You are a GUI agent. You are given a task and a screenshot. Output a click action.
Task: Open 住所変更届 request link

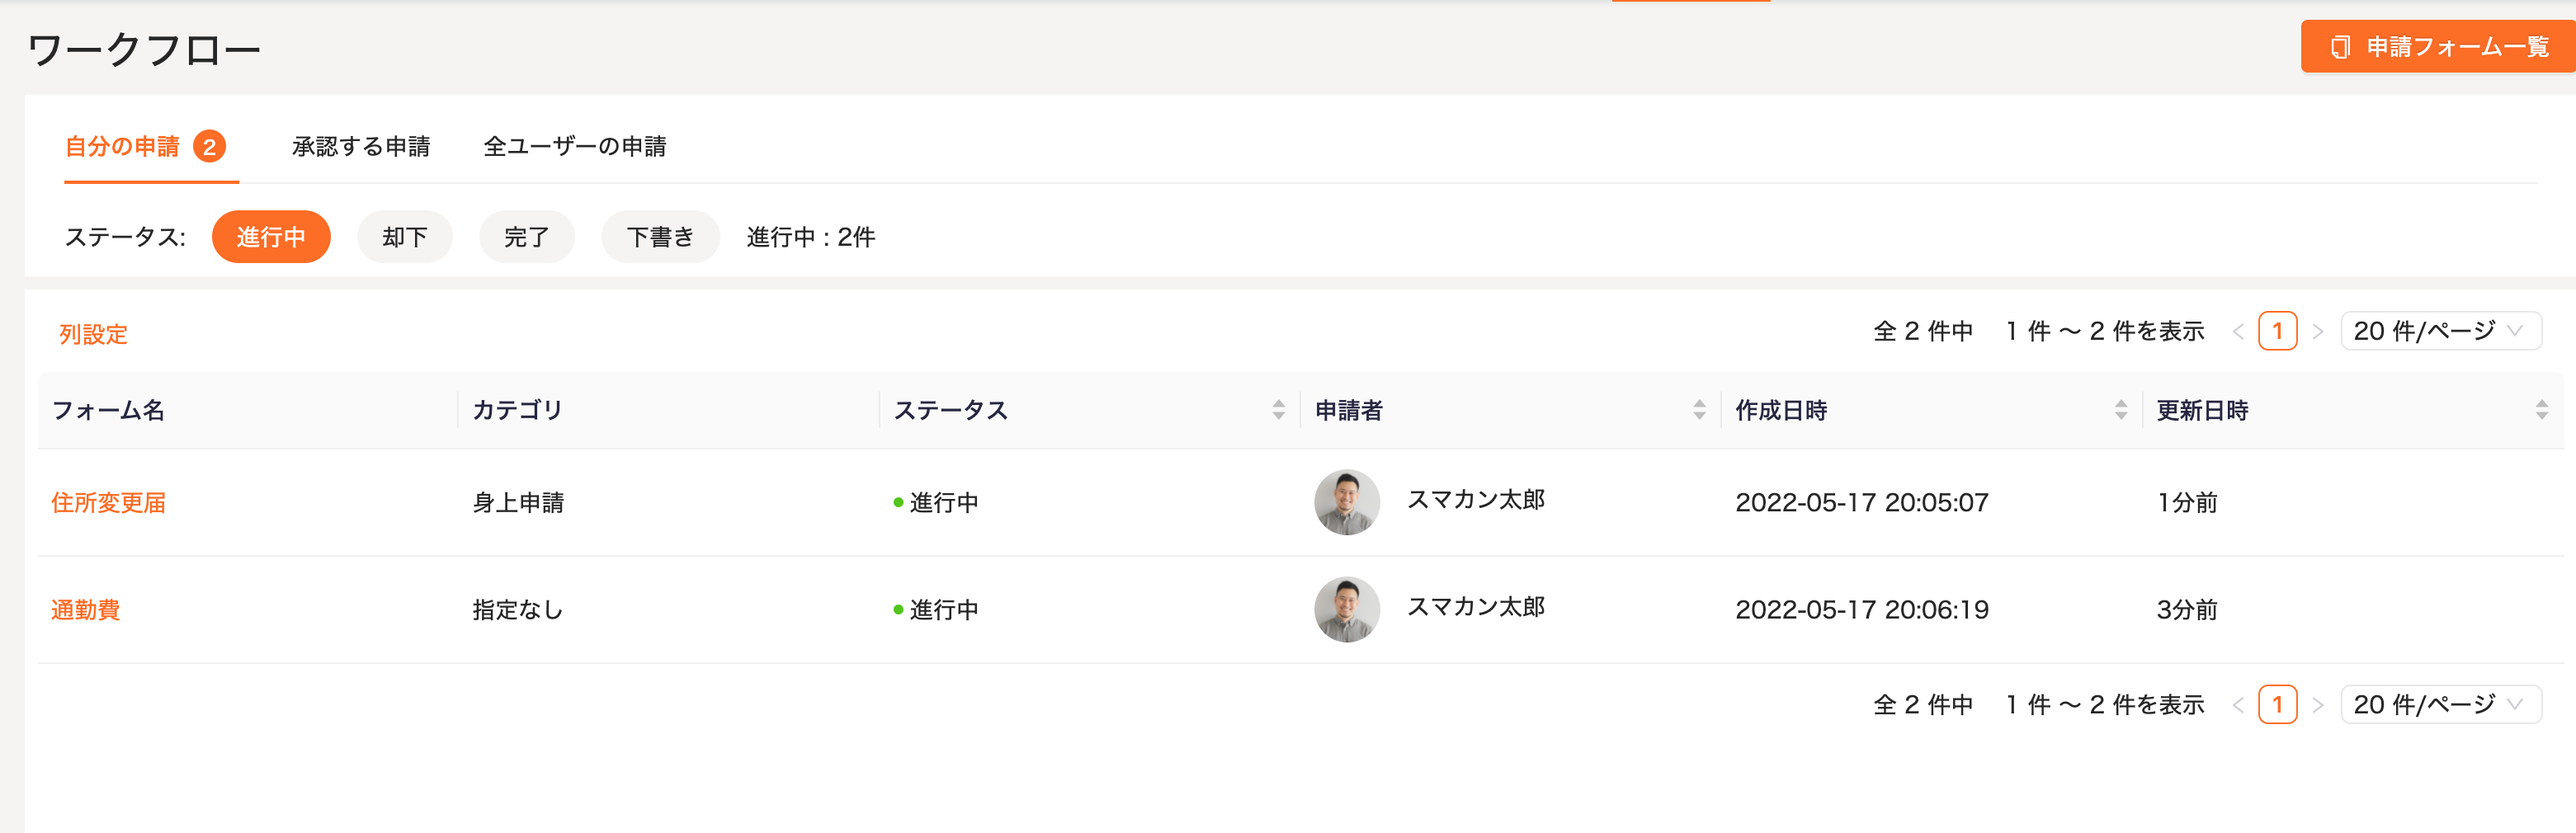(x=108, y=503)
